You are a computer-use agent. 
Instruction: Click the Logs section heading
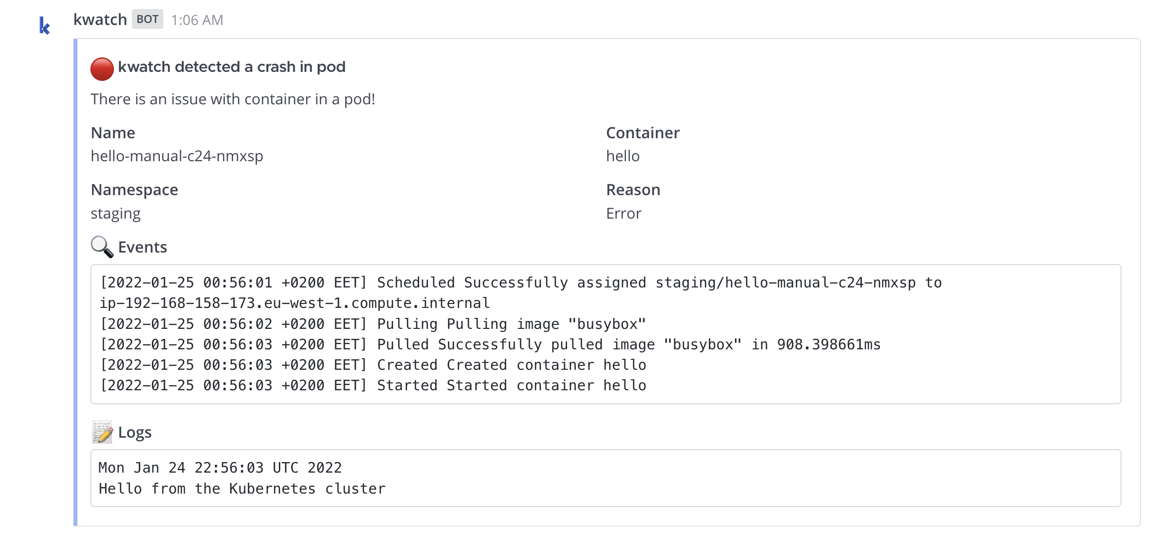click(x=135, y=432)
